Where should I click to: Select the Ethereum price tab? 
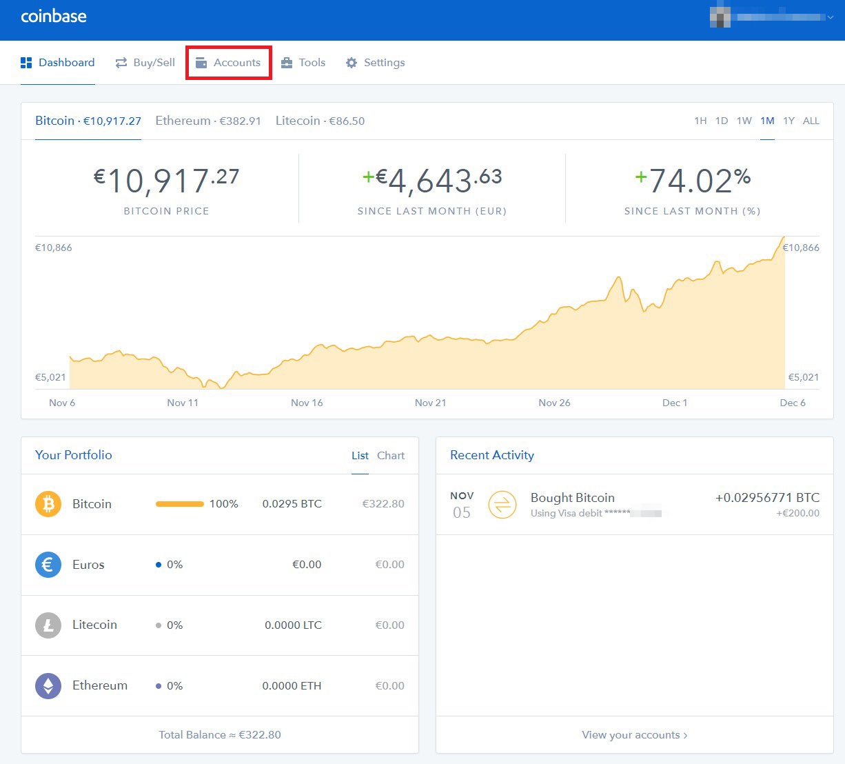pos(208,121)
